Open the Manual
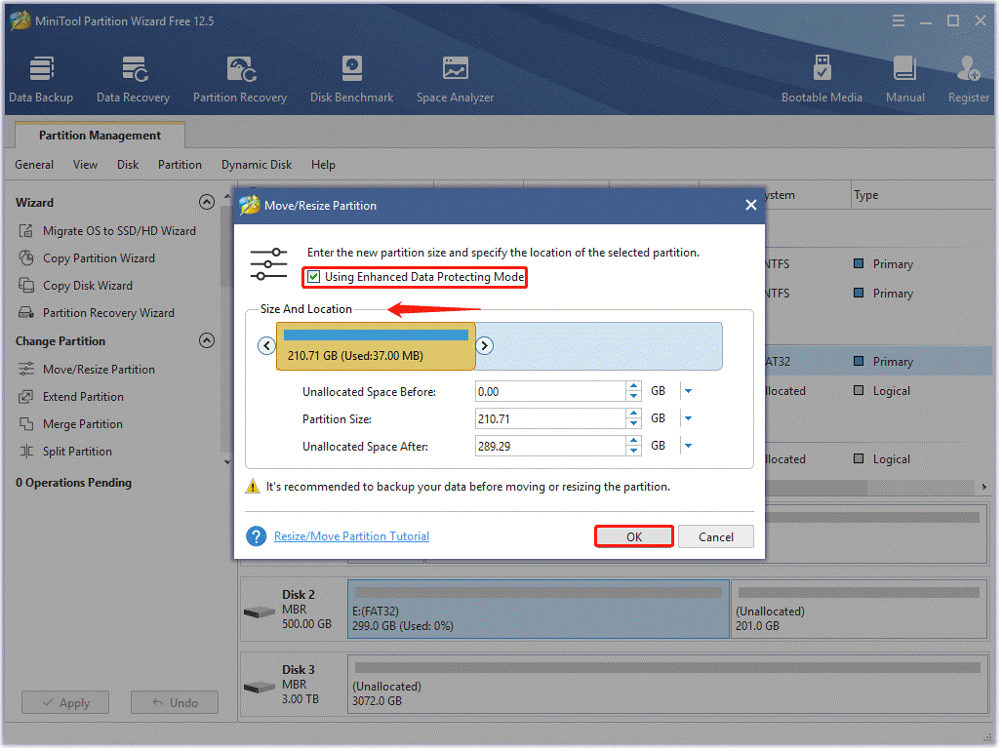Viewport: 1002px width, 751px height. point(904,79)
